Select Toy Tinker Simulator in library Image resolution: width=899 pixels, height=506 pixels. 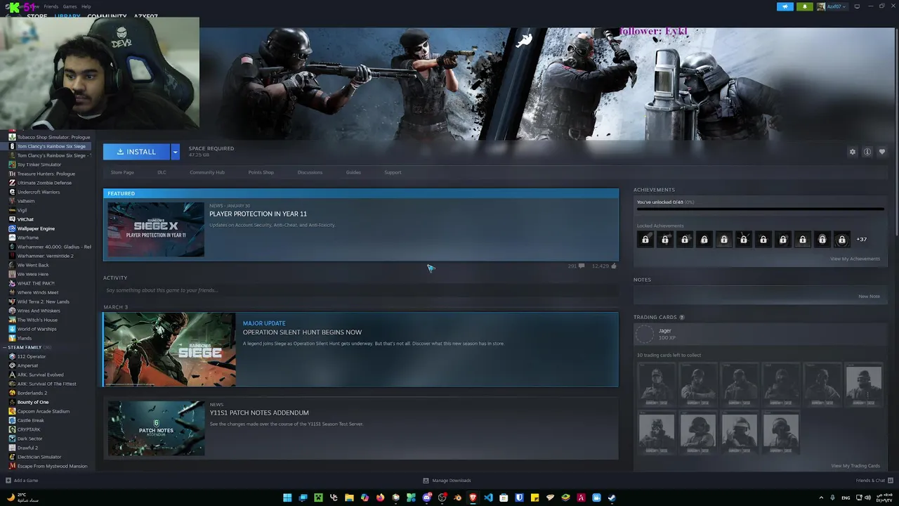point(39,164)
